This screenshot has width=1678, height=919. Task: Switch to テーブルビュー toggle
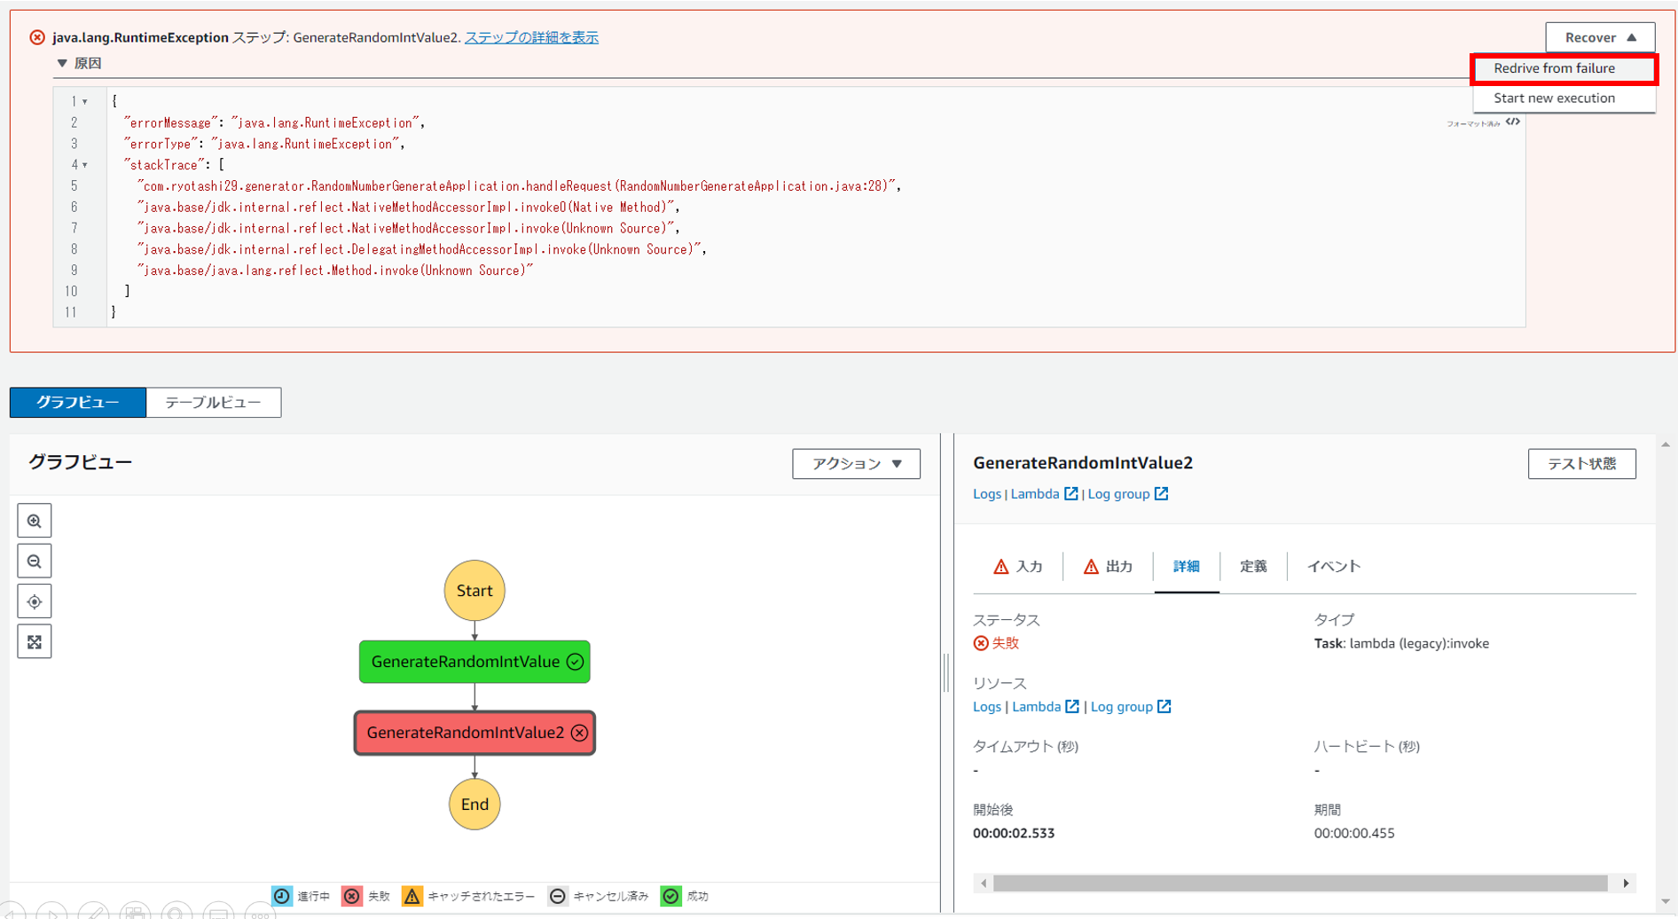[213, 403]
